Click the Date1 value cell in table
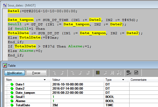The image size is (158, 107). [67, 84]
